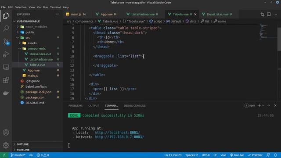Show the OUTPUT panel tab
The image size is (281, 158).
tap(94, 106)
